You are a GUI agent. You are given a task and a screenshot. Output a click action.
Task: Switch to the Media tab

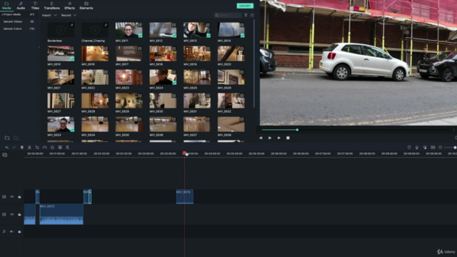6,6
